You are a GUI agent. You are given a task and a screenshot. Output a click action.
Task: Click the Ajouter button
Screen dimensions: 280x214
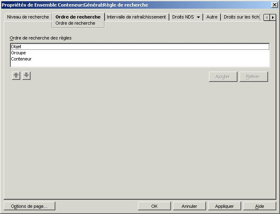point(223,77)
